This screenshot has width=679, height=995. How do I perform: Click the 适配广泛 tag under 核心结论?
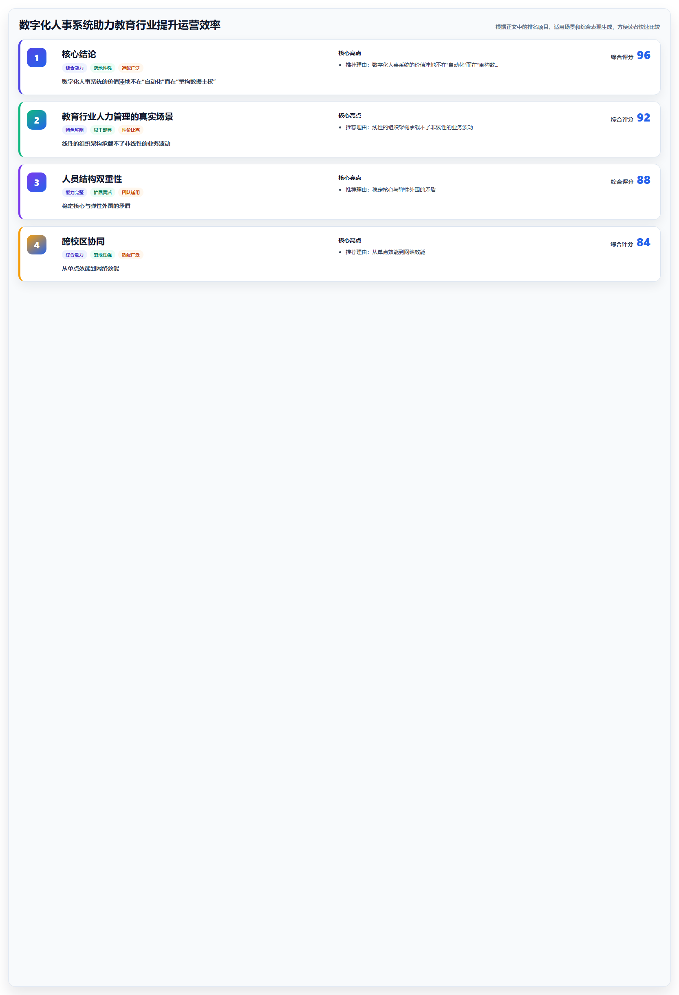130,68
